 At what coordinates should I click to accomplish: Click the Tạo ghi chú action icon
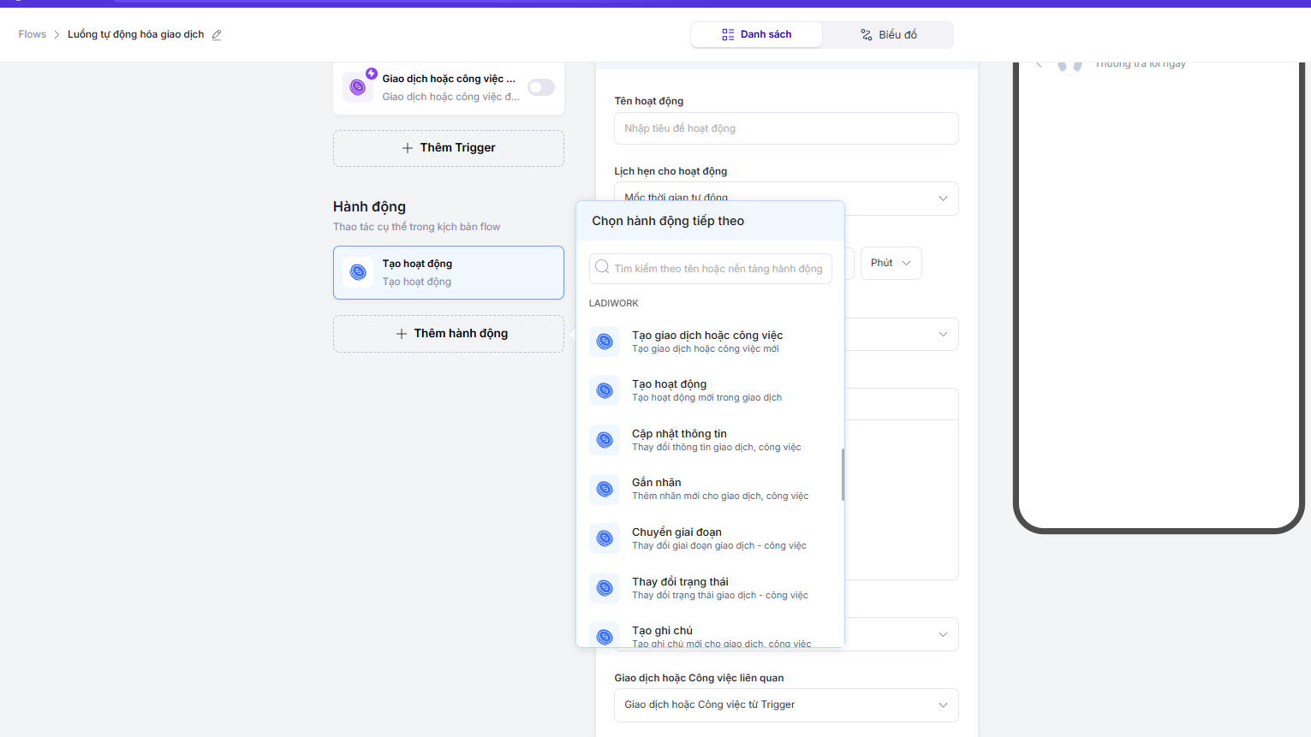click(605, 635)
